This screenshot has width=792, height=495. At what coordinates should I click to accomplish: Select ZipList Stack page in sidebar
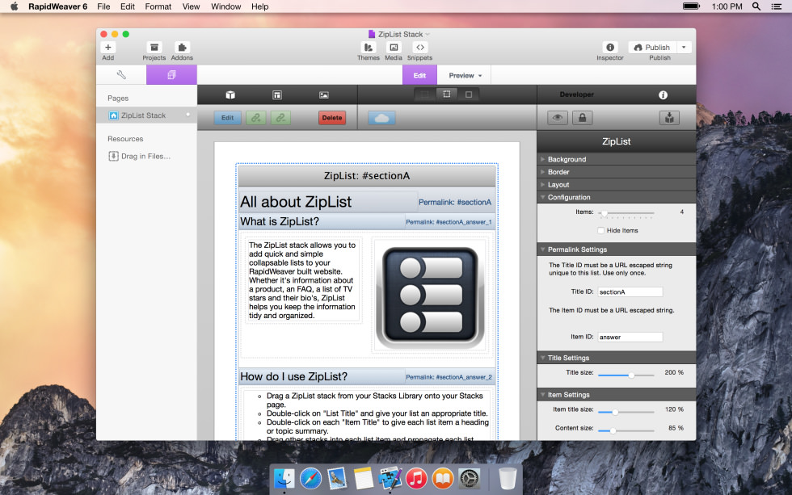click(146, 115)
